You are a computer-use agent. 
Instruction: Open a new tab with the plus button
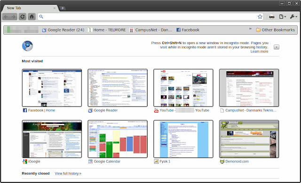point(63,8)
